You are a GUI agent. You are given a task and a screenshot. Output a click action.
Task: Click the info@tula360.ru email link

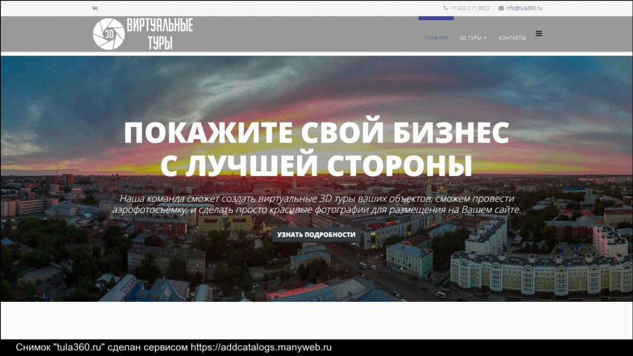click(x=524, y=8)
